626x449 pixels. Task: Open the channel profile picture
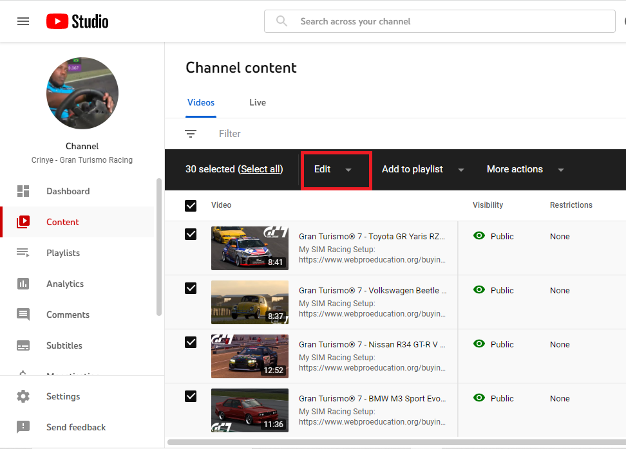[82, 93]
